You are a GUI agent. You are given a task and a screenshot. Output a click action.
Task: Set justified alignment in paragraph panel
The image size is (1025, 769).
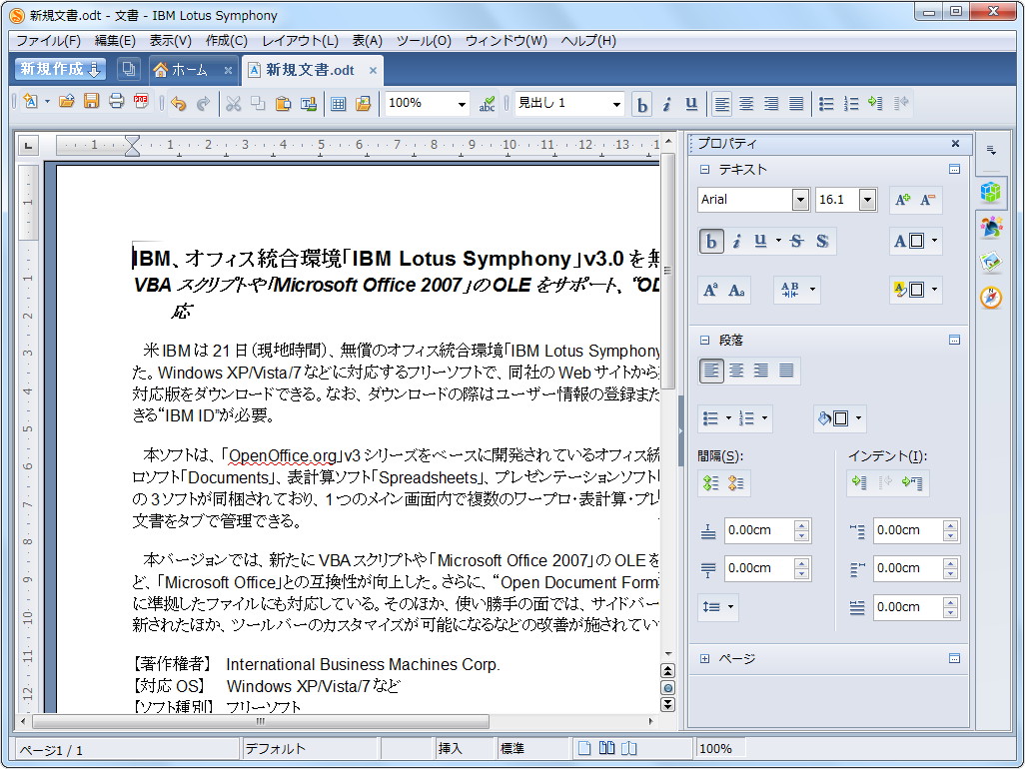pos(786,372)
